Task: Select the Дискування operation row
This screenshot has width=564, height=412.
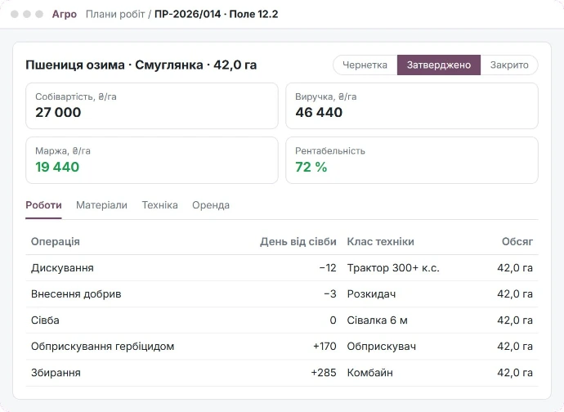Action: click(x=282, y=267)
